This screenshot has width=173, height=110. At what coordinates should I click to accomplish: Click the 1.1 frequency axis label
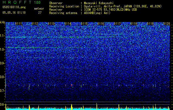click(2, 36)
